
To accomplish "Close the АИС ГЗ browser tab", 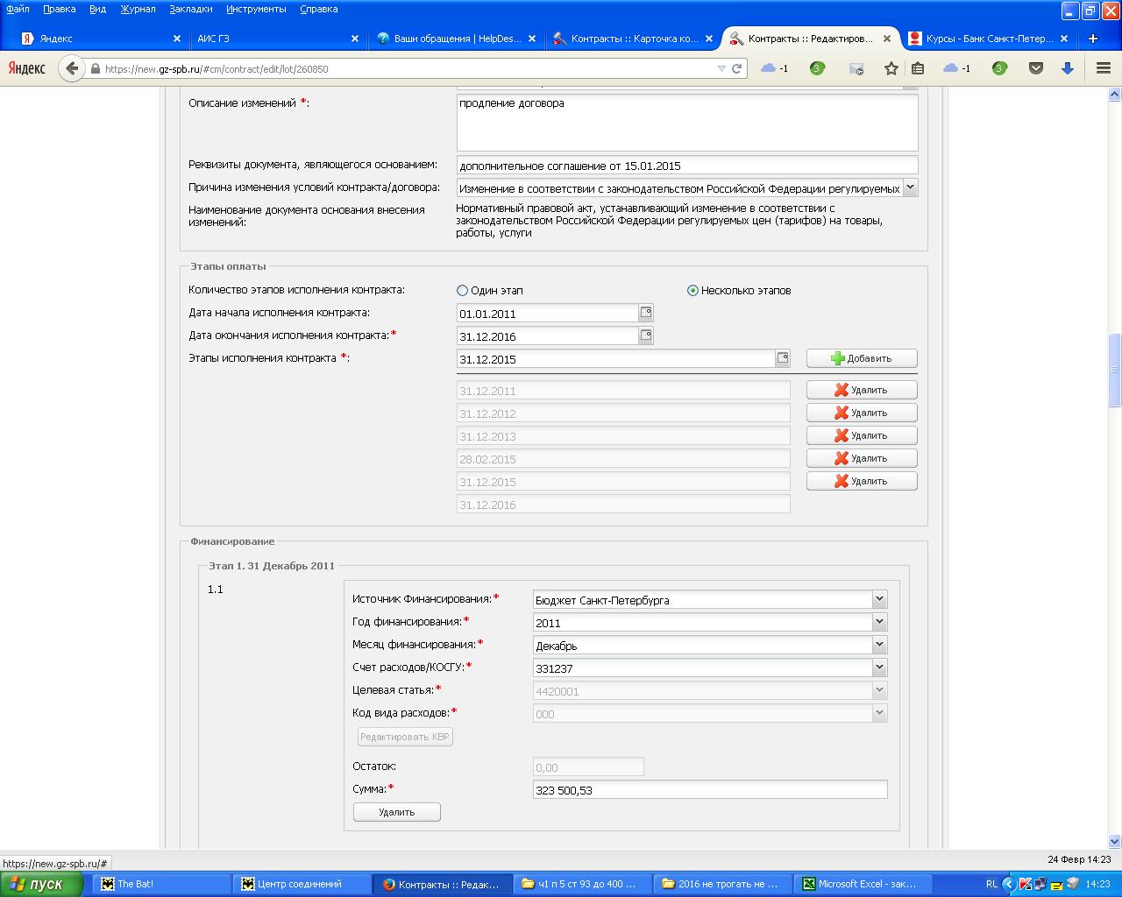I will point(355,39).
